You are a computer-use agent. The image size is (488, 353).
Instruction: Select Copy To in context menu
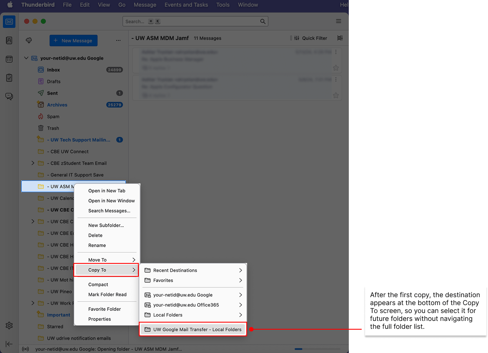[107, 270]
